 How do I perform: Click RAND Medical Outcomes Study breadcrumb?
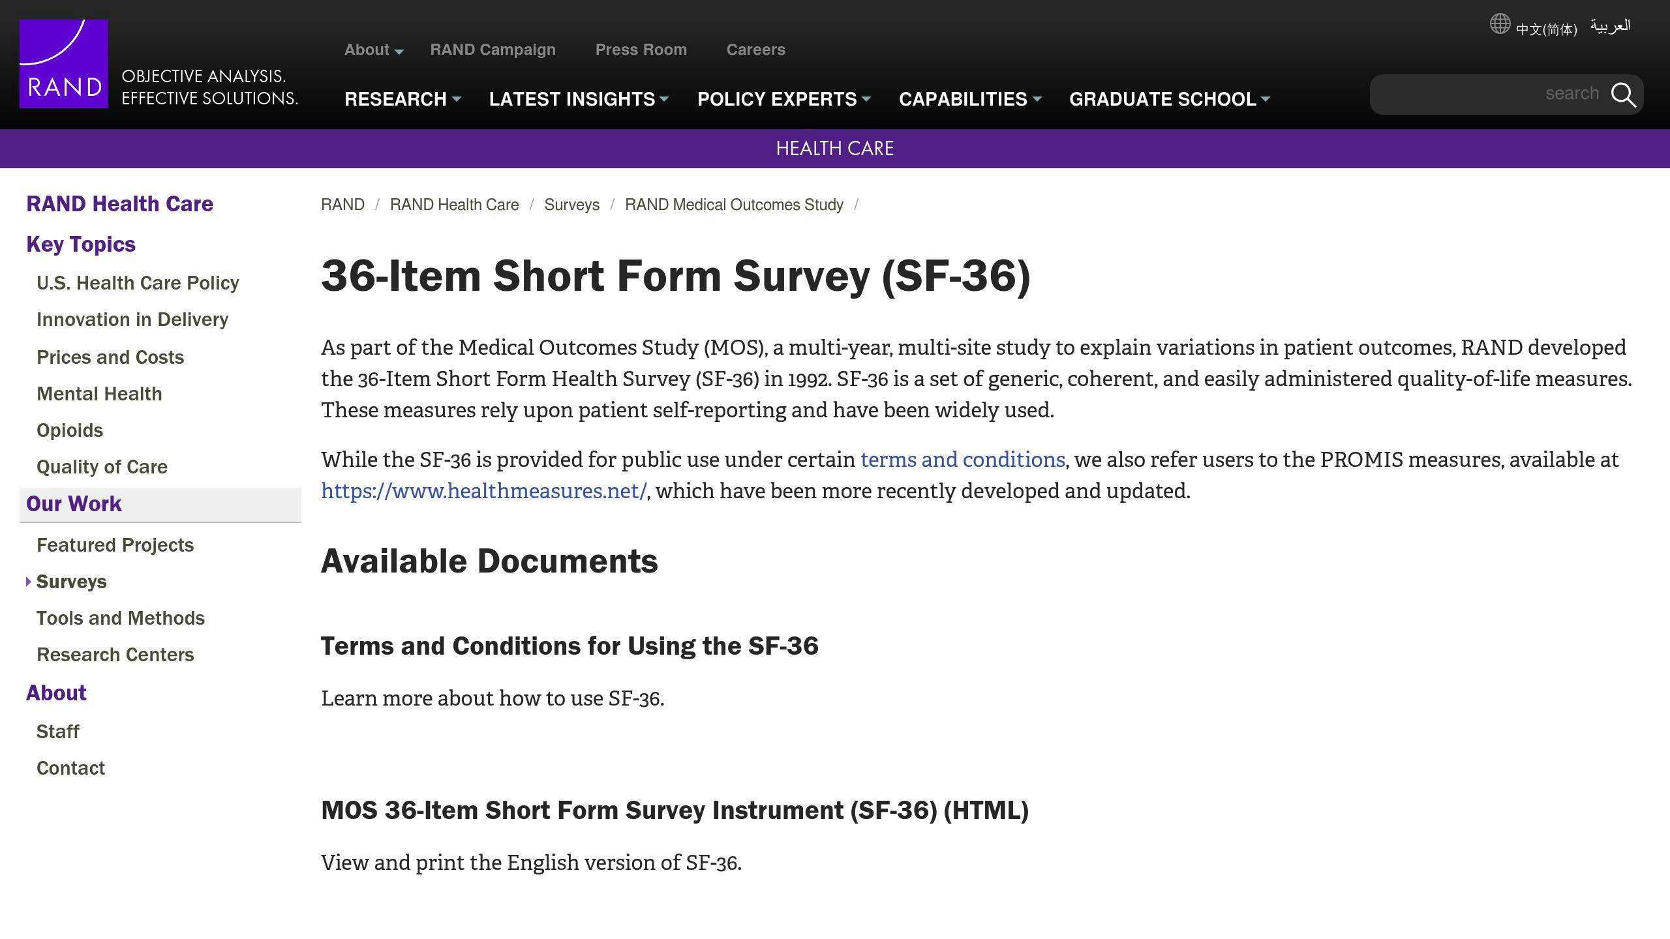734,205
